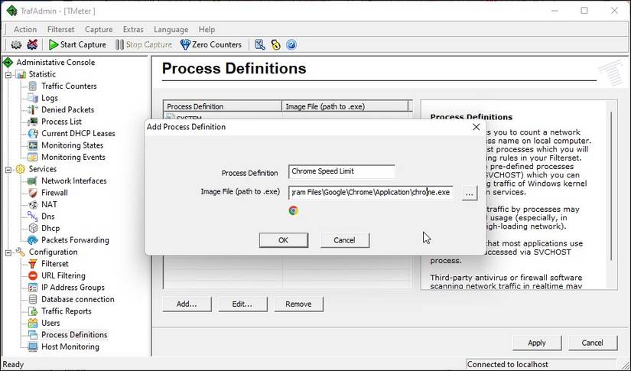Image resolution: width=631 pixels, height=371 pixels.
Task: Select the URL Filtering tree icon
Action: (33, 275)
